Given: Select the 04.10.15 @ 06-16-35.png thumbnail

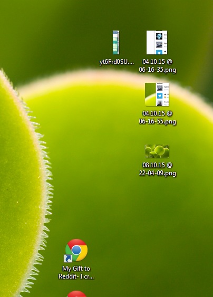Looking at the screenshot, I should click(x=157, y=42).
